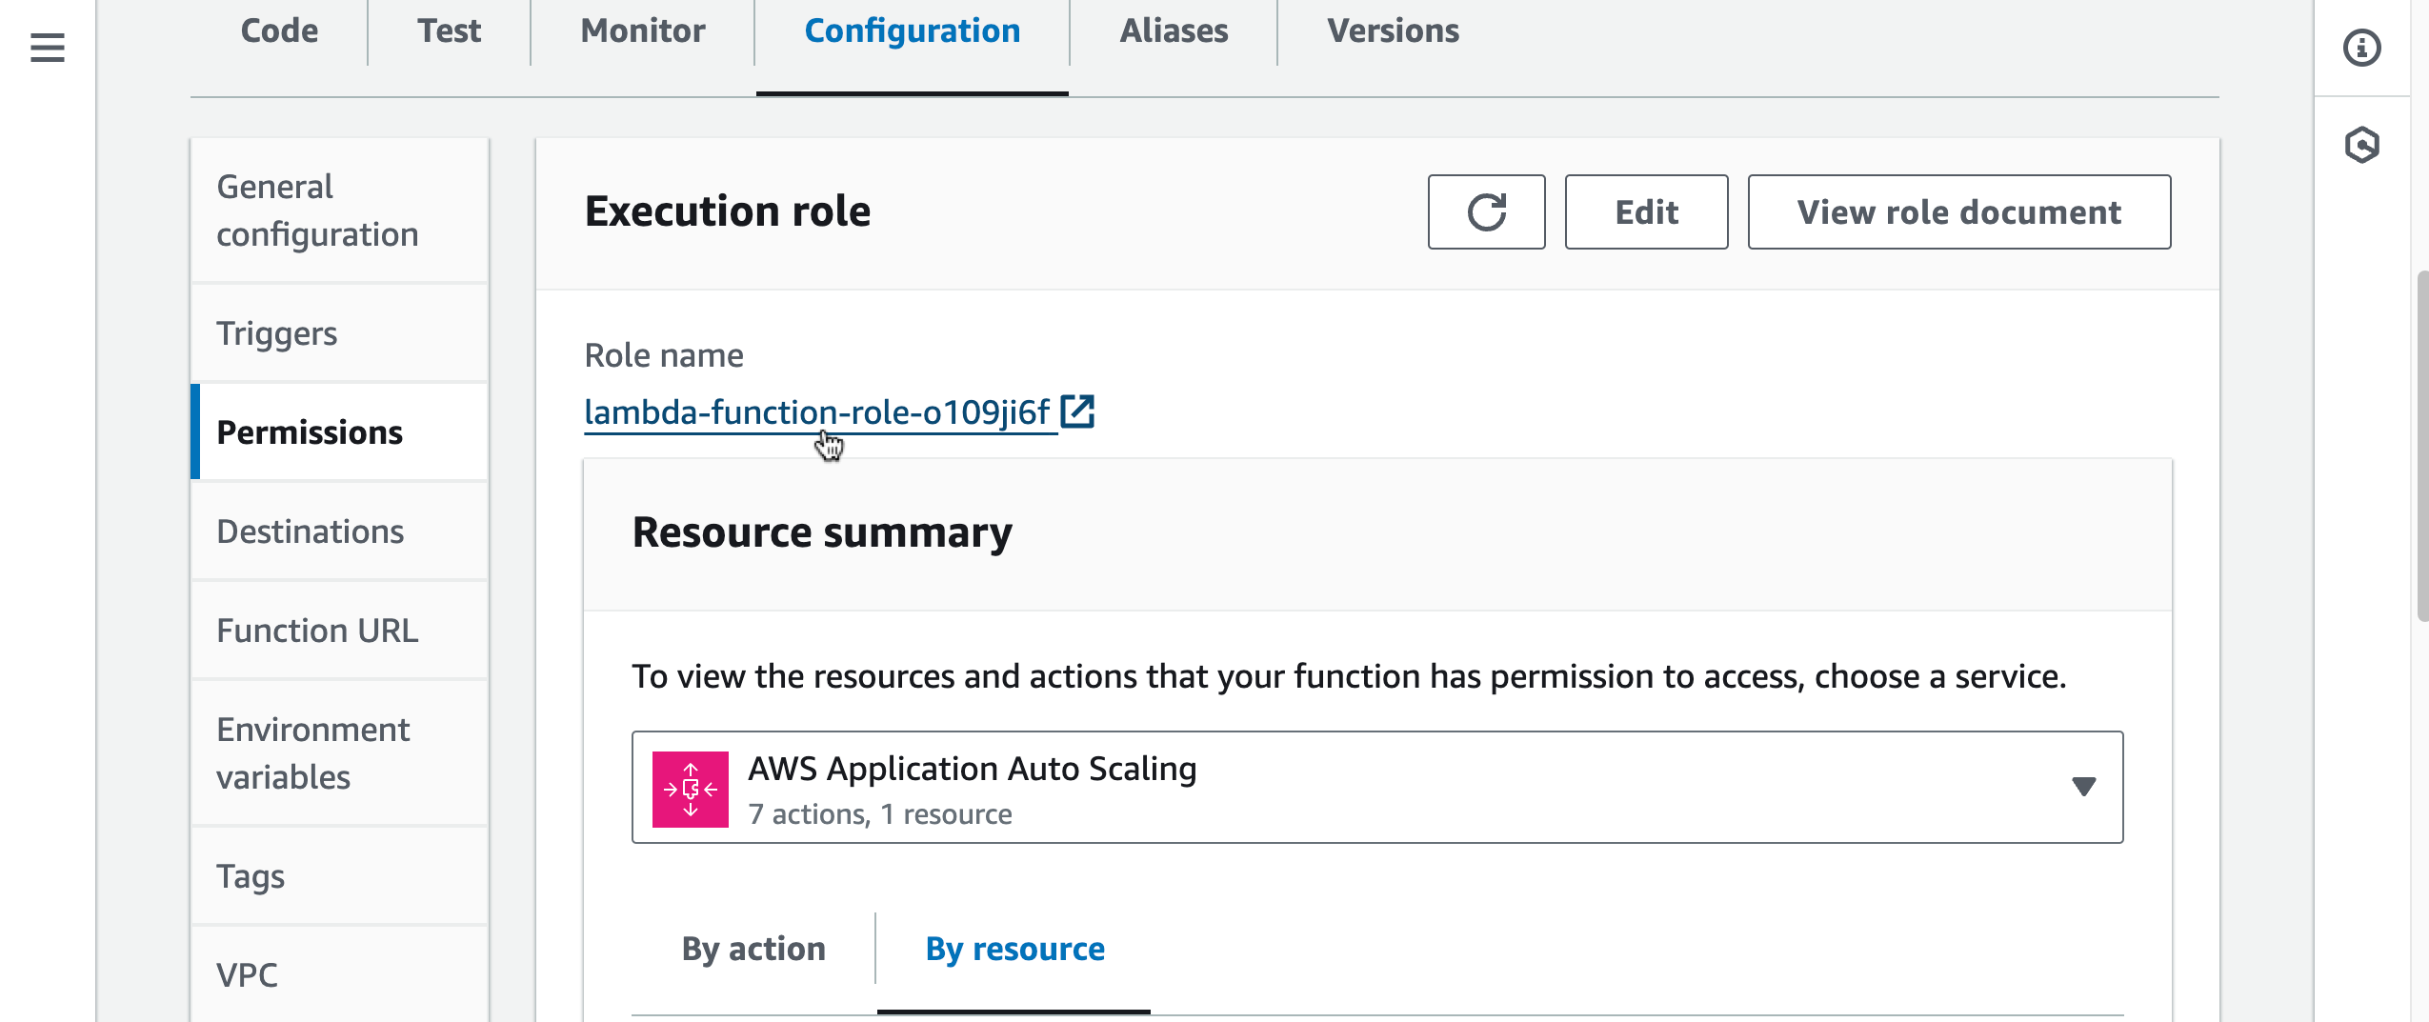Open the Versions tab

pos(1393,31)
